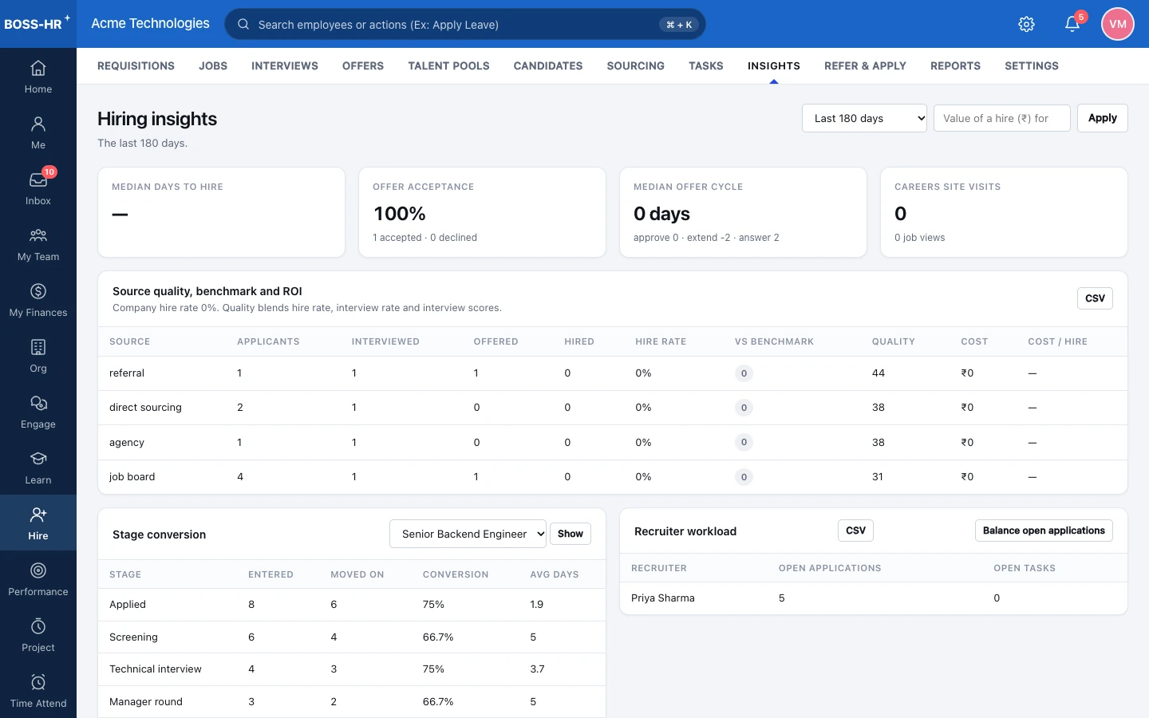Screen dimensions: 1149x718
Task: Click the Technical interview stage row
Action: (352, 669)
